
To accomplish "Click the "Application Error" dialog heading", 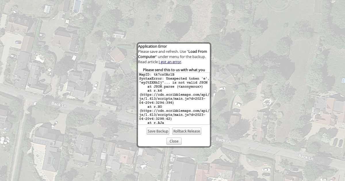I will [152, 46].
